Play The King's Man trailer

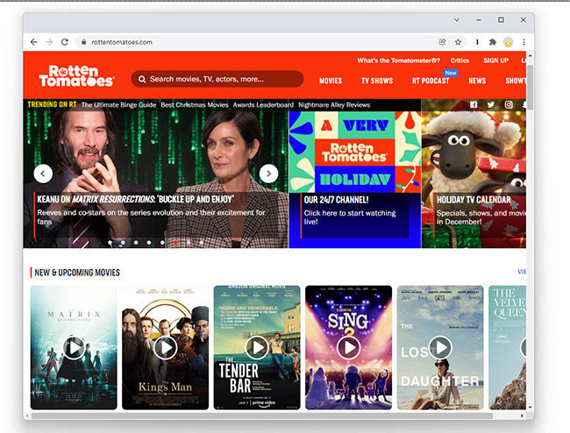coord(166,348)
